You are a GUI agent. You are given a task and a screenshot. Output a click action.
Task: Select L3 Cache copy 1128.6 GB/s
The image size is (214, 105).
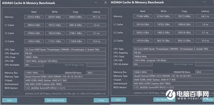(x=75, y=41)
